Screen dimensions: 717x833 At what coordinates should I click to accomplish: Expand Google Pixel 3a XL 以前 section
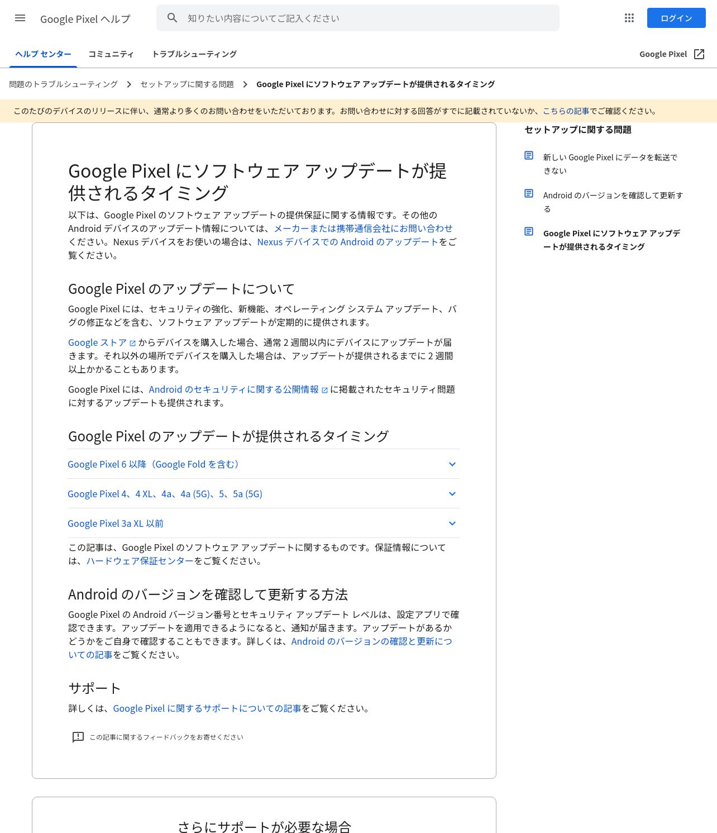coord(264,523)
